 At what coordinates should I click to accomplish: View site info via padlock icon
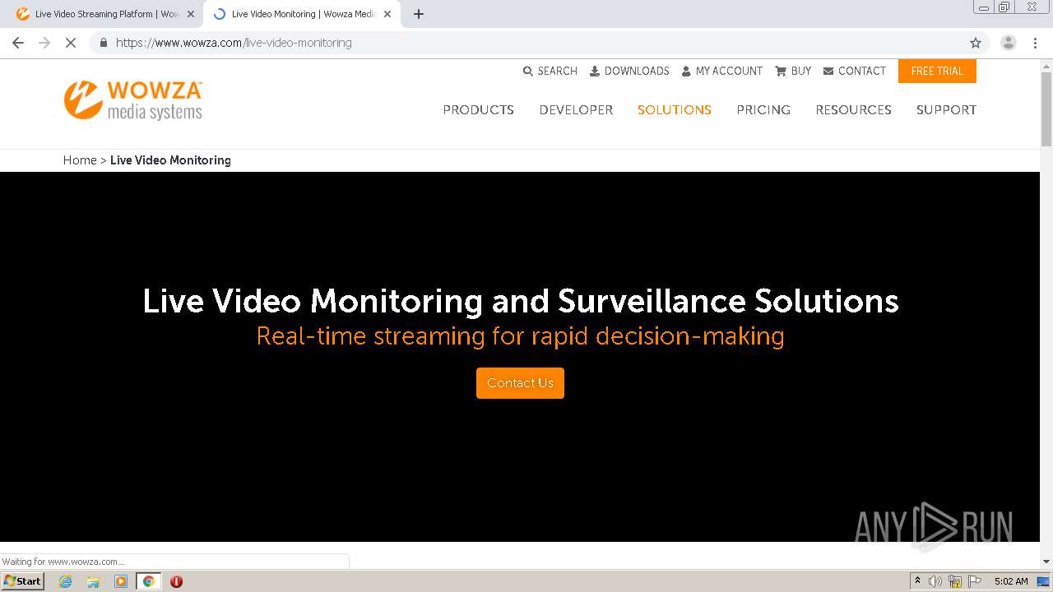103,43
